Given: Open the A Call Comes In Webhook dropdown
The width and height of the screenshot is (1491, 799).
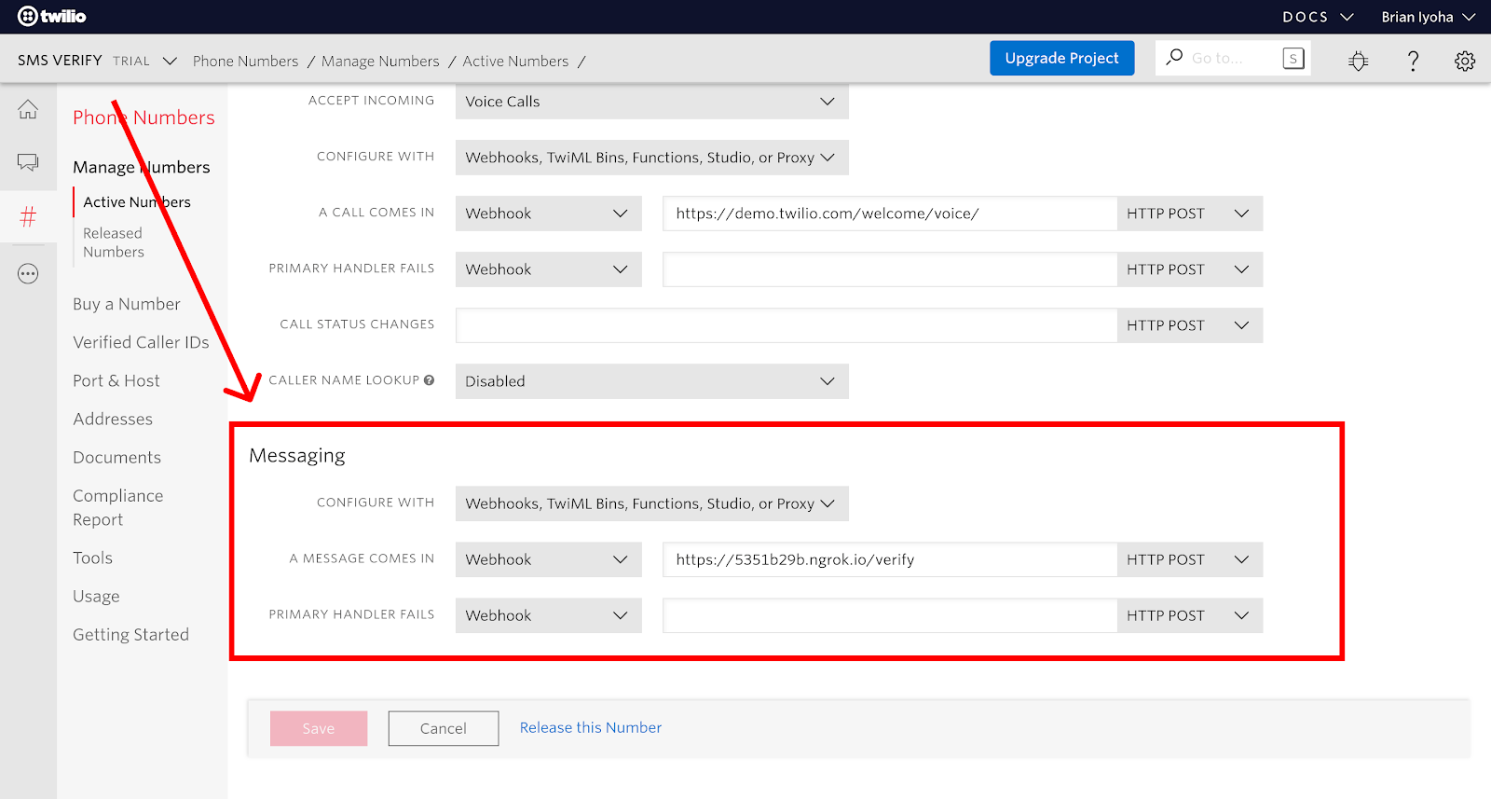Looking at the screenshot, I should [548, 214].
